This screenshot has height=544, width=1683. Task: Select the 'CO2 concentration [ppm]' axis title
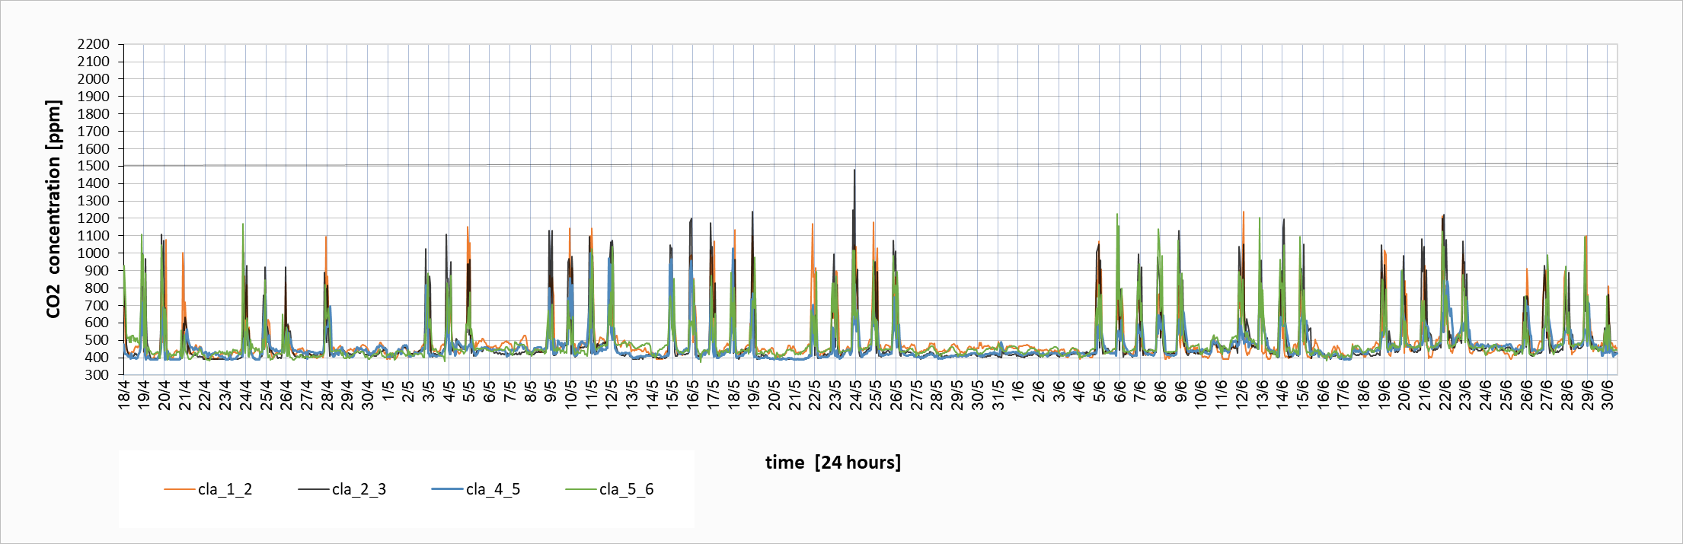point(53,209)
